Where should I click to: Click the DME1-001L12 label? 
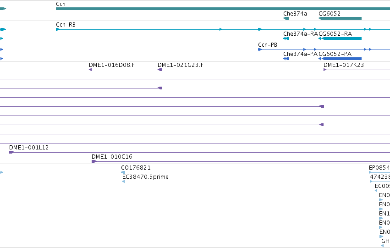coord(29,148)
